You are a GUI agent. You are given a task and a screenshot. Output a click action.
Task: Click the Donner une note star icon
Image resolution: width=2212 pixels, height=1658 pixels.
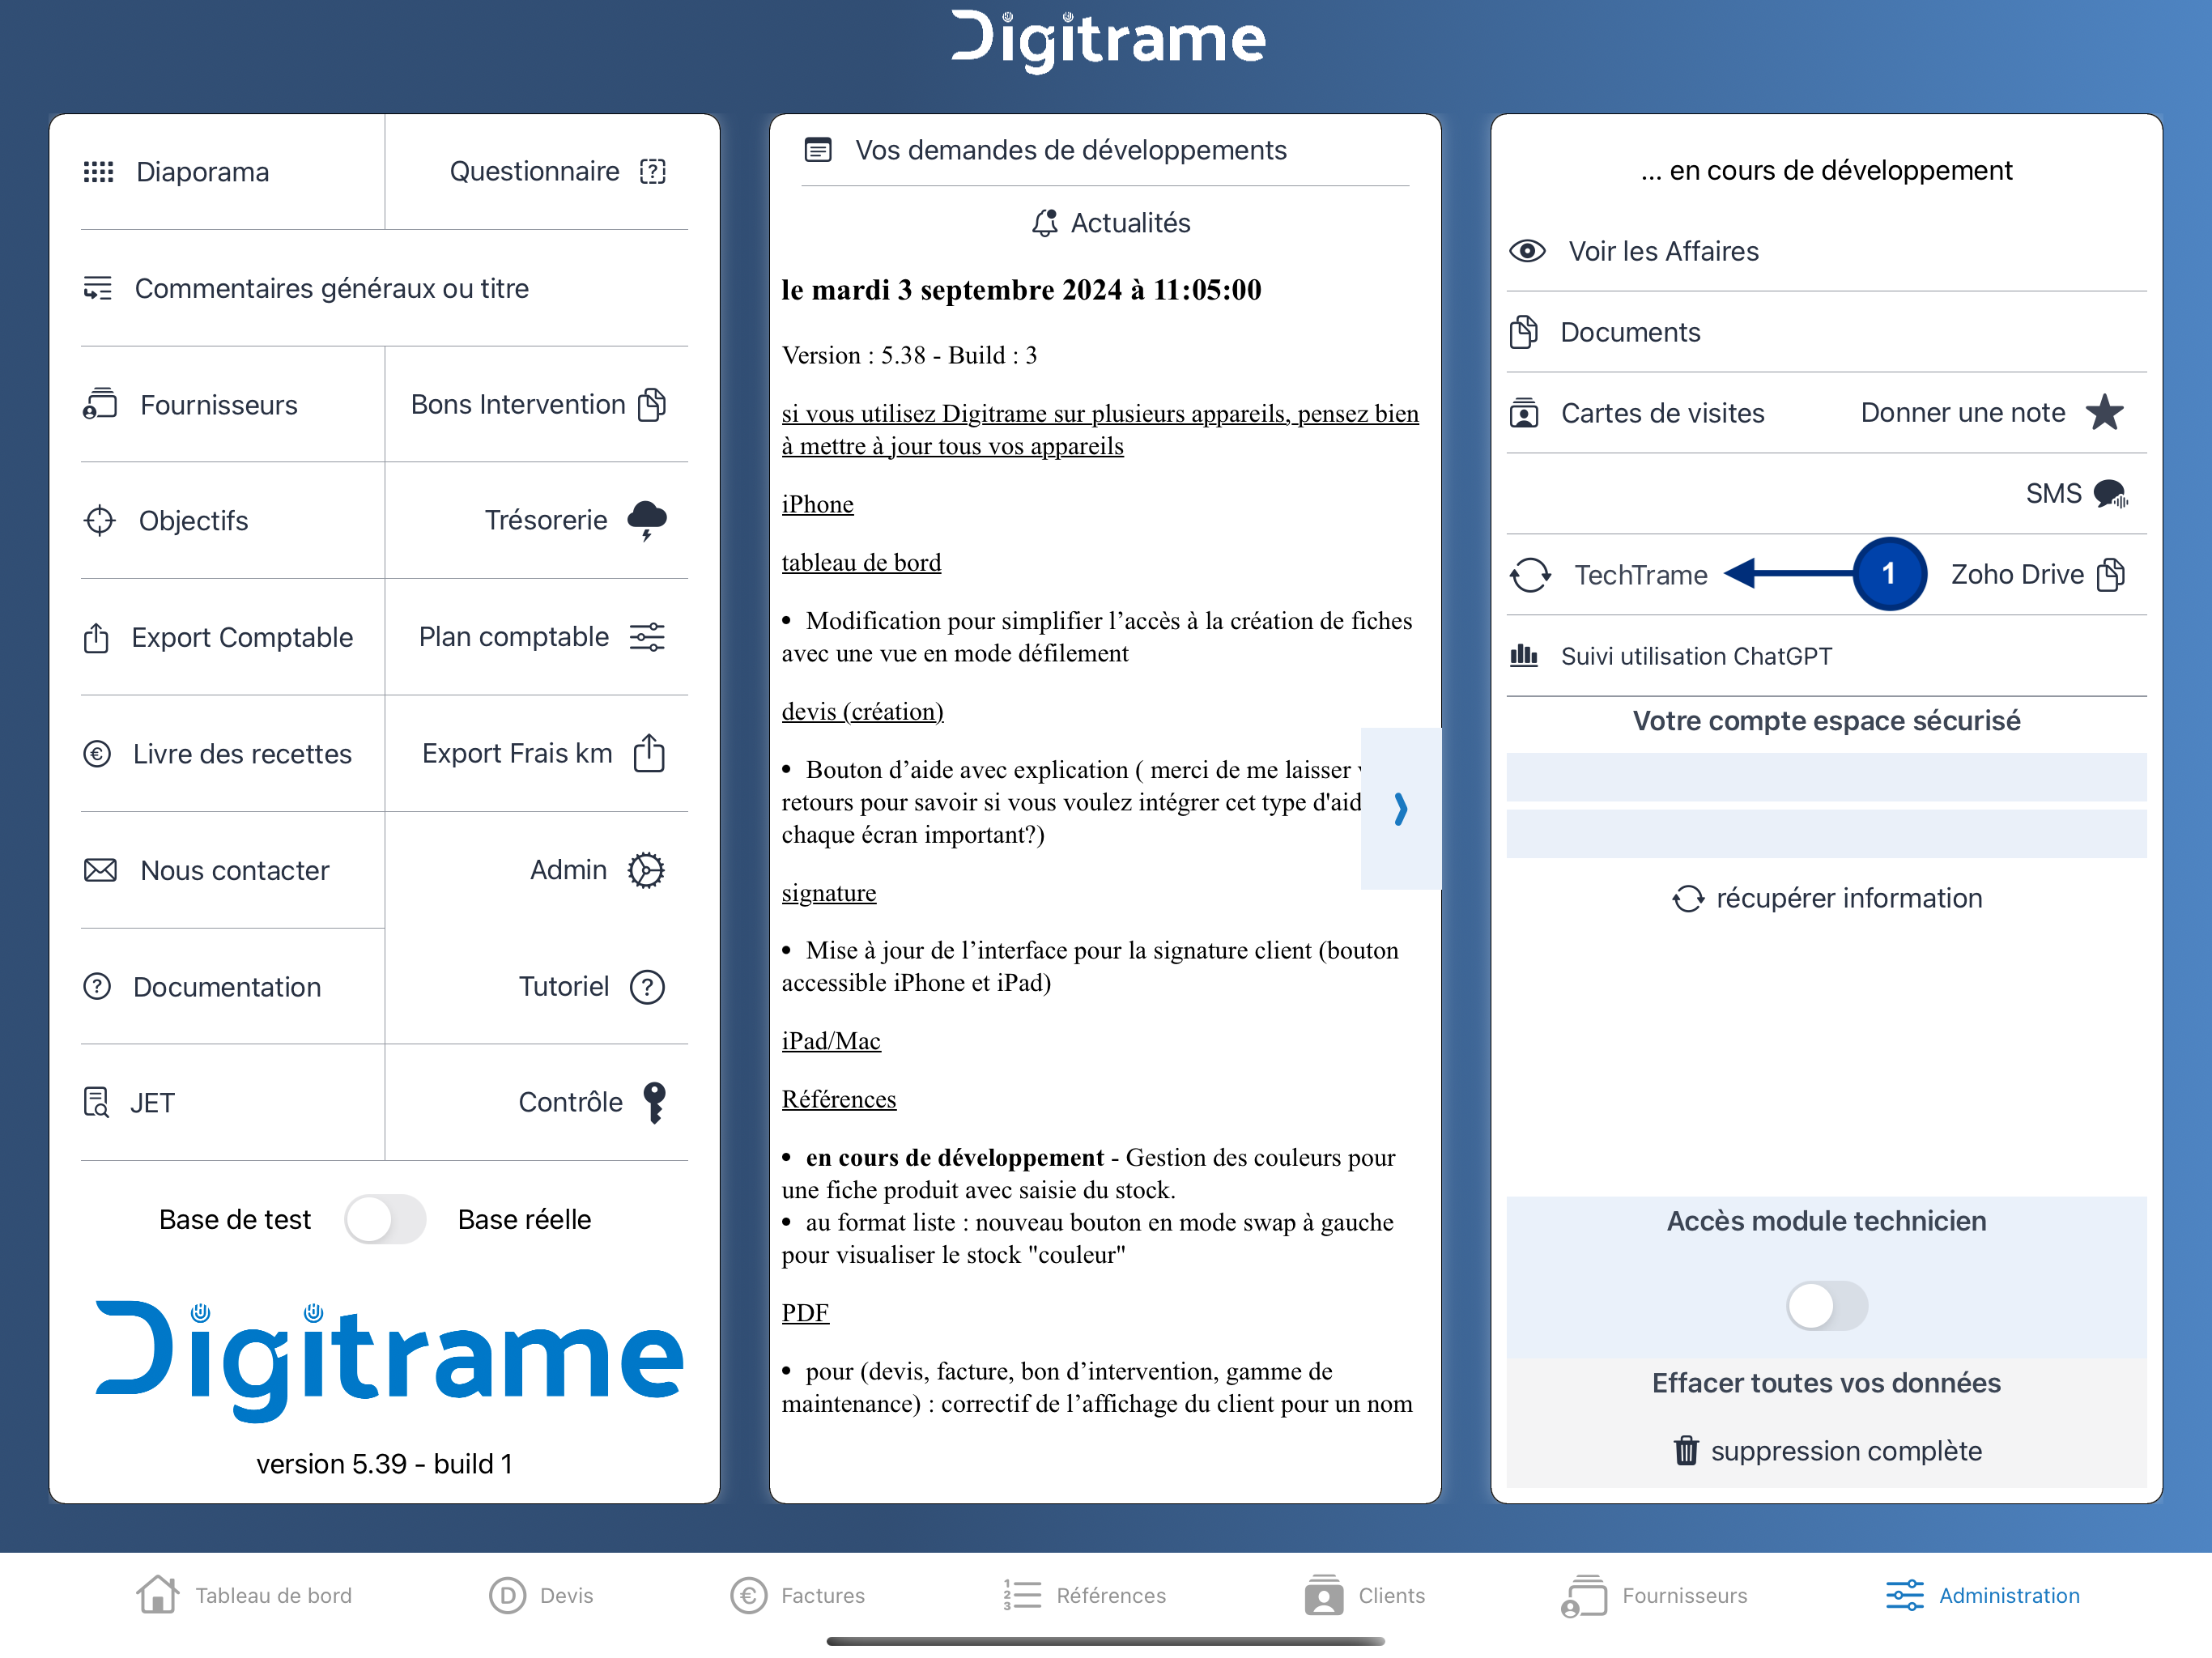click(x=2105, y=412)
